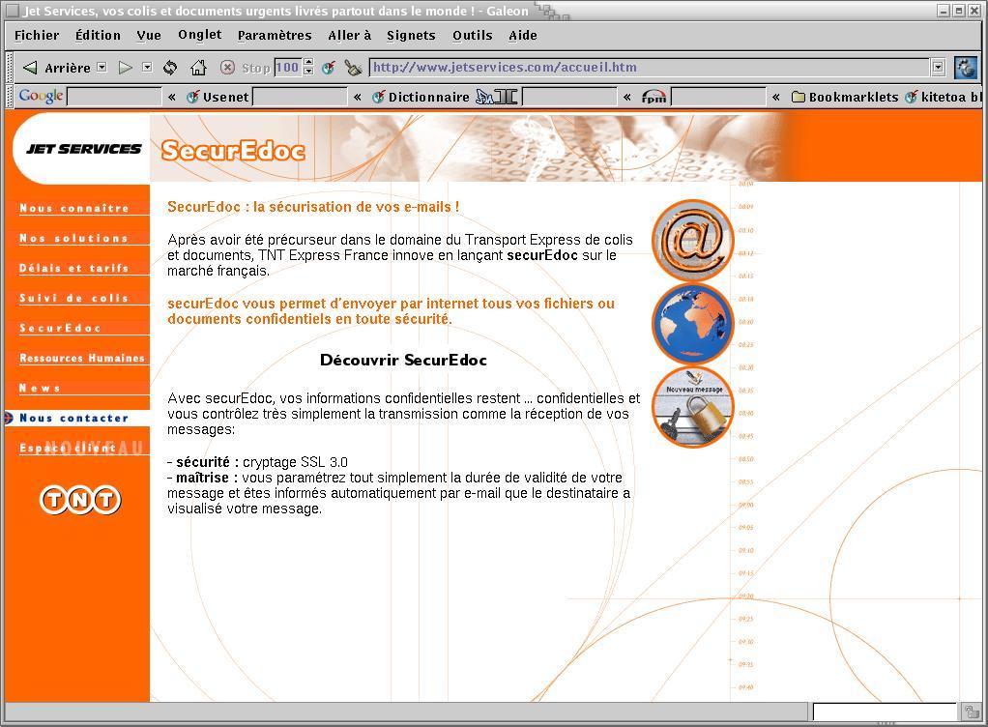Click the TNT logo in the sidebar
The height and width of the screenshot is (727, 988).
pos(80,500)
